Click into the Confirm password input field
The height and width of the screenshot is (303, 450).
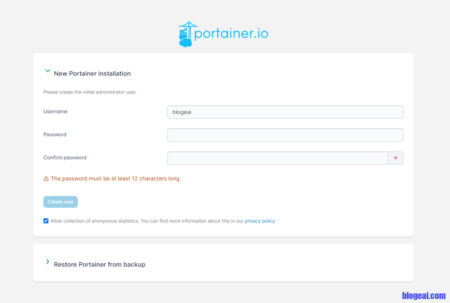[x=277, y=158]
